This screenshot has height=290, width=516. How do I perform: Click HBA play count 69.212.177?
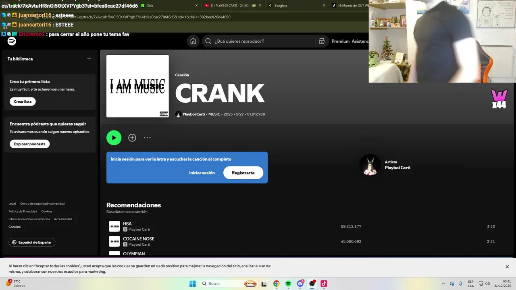351,226
